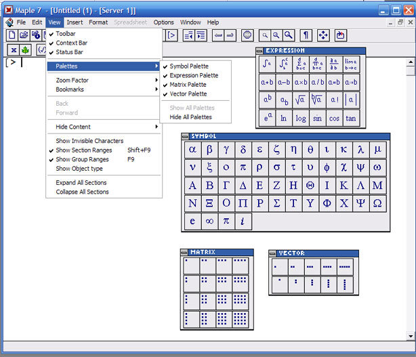
Task: Click the largest zoom magnifier icon
Action: point(289,35)
